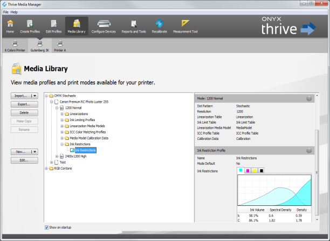Open the Measurement Tool

pyautogui.click(x=185, y=26)
